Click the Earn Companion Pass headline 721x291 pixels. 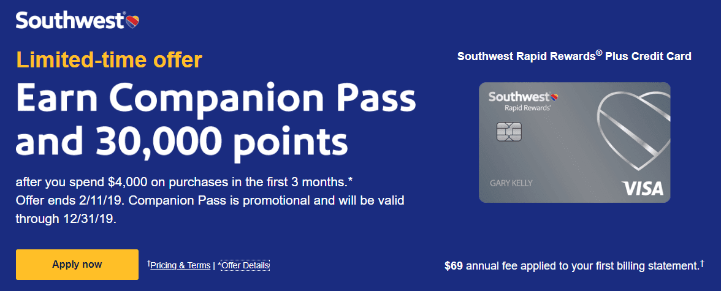coord(216,100)
